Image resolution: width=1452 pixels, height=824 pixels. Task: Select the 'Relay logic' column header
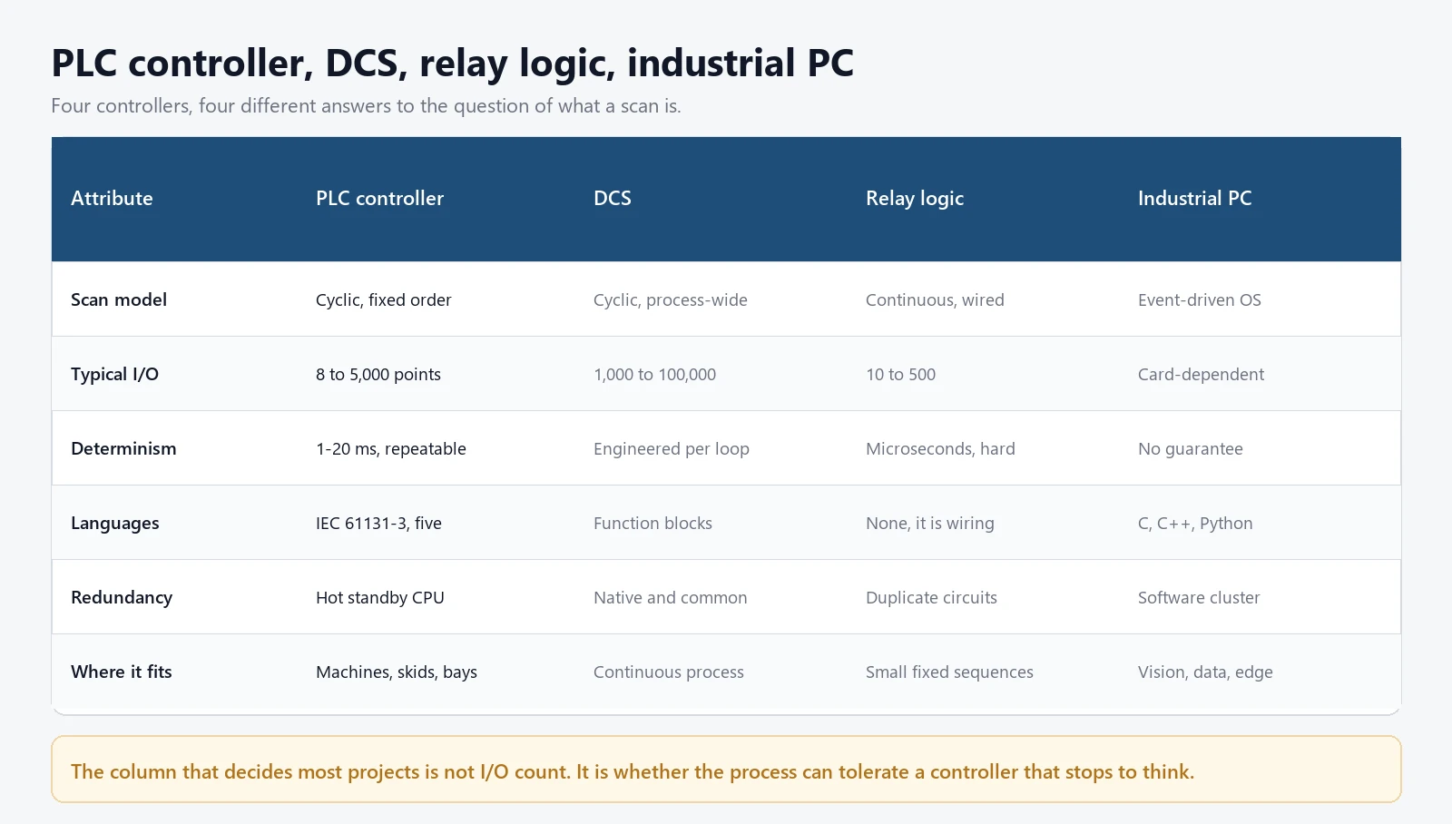click(x=915, y=199)
